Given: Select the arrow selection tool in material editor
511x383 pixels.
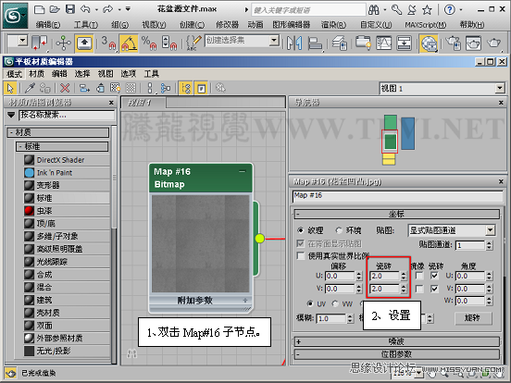Looking at the screenshot, I should coord(10,88).
